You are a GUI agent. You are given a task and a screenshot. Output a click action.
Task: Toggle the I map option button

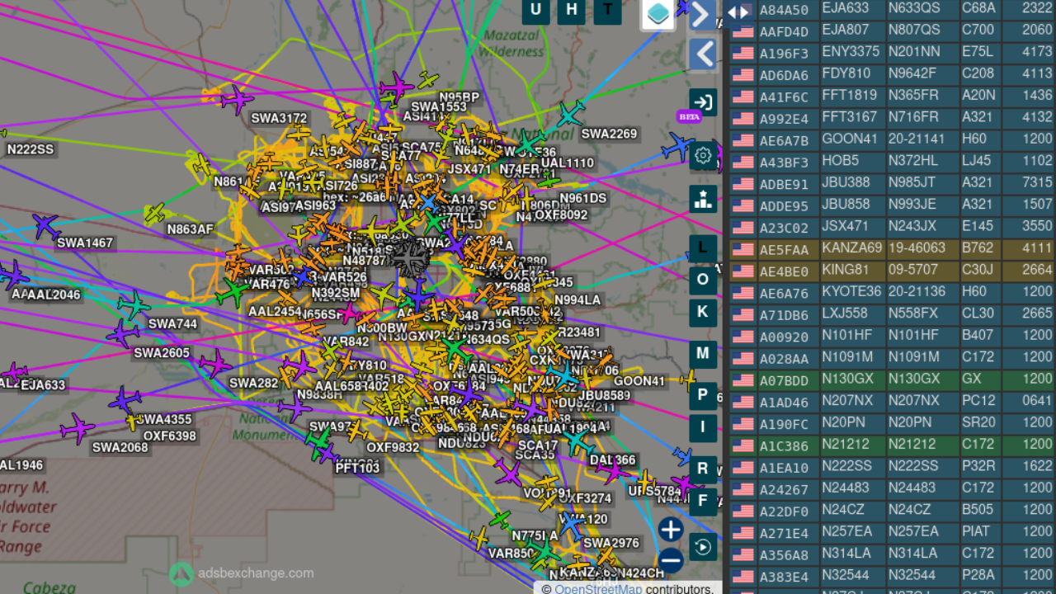(703, 427)
